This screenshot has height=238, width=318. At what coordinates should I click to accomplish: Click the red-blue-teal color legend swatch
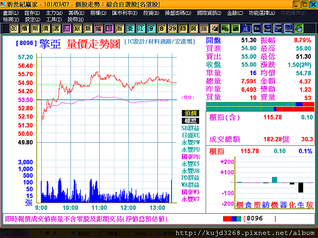click(x=232, y=219)
